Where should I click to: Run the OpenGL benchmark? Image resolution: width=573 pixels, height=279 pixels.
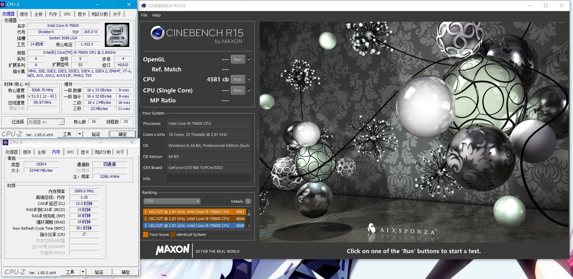238,59
